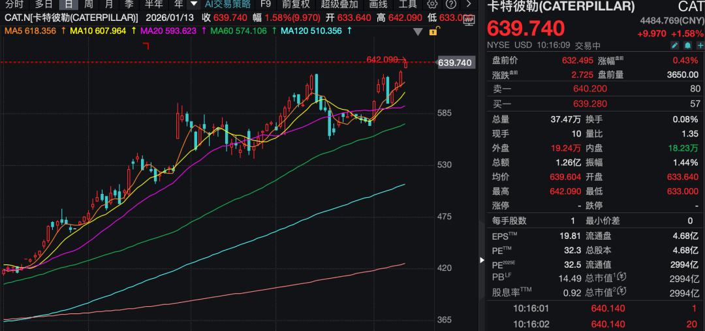Set a price alert with bell icon
705x331 pixels.
point(687,45)
